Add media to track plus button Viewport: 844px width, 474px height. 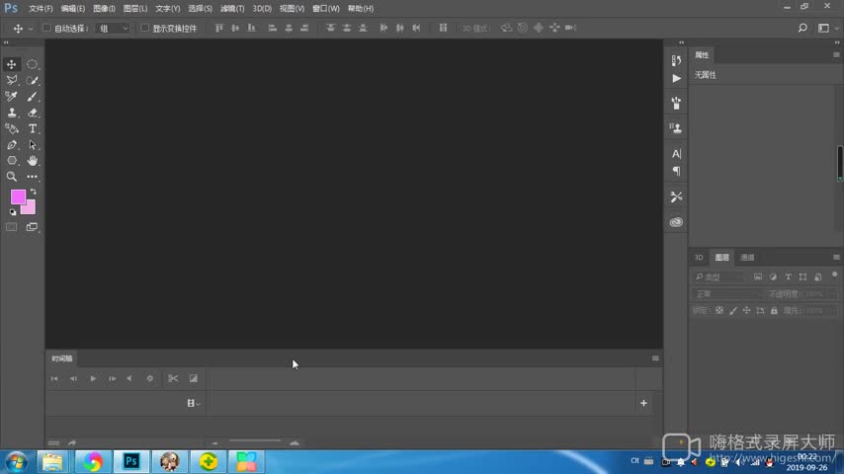643,404
